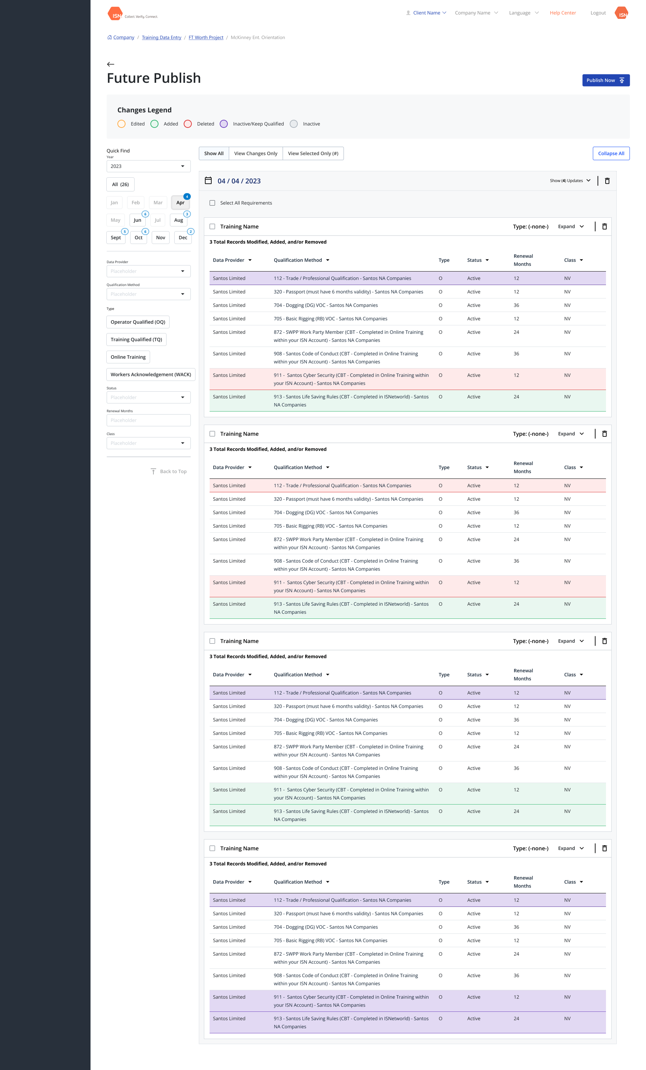Open the Class filter dropdown
Viewport: 646px width, 1070px height.
click(x=148, y=443)
